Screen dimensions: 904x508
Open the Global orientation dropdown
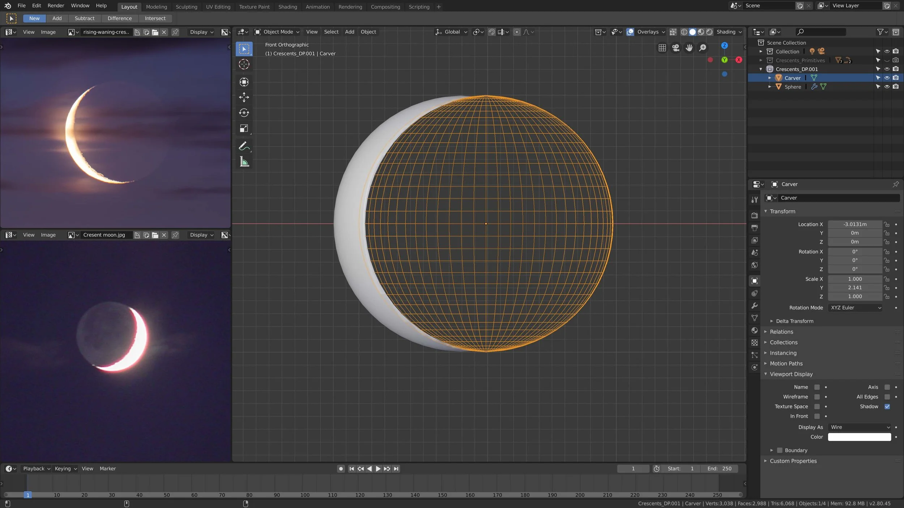pyautogui.click(x=451, y=32)
